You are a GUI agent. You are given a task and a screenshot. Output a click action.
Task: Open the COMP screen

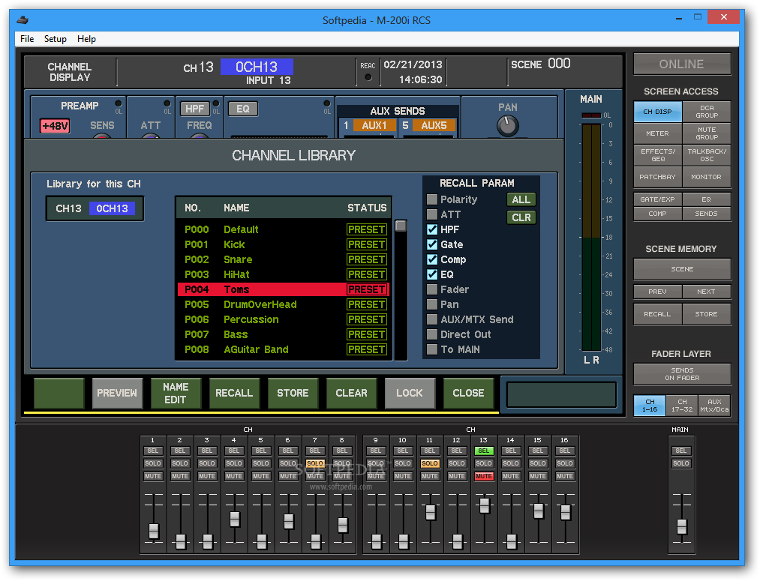(x=657, y=214)
